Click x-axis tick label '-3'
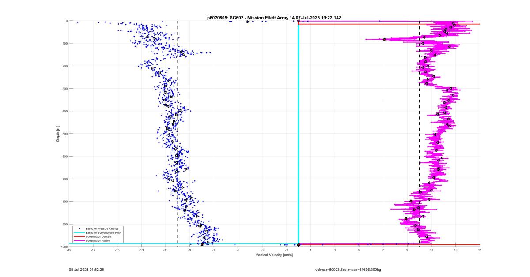530x277 pixels. click(262, 250)
